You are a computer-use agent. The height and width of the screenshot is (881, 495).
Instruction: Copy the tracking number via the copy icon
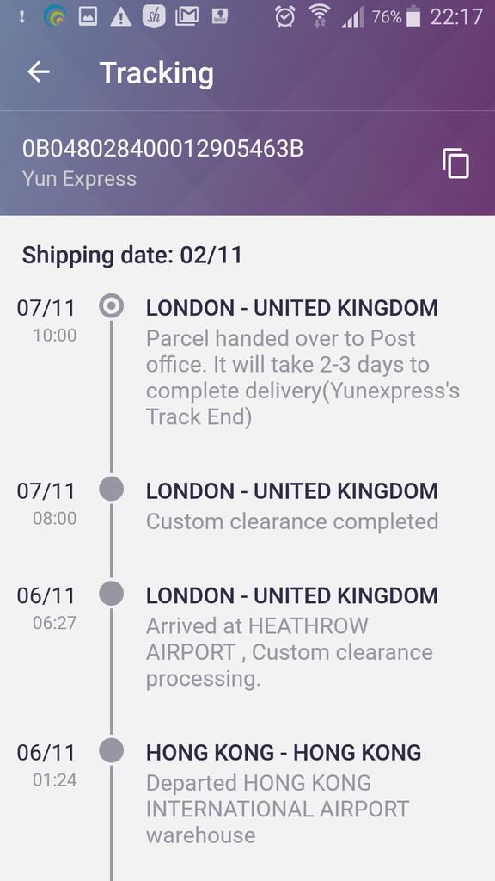click(x=455, y=163)
